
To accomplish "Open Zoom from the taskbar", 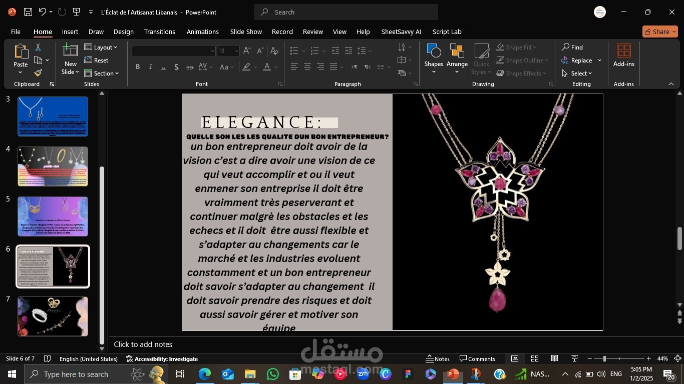I will click(363, 374).
